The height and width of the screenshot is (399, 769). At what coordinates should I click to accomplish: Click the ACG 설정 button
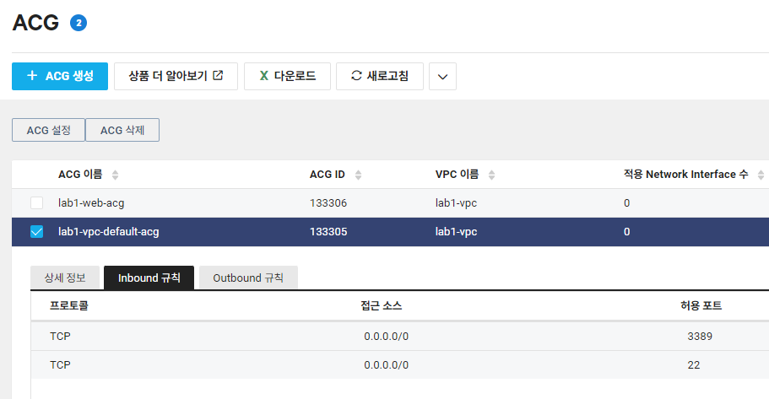(x=49, y=130)
